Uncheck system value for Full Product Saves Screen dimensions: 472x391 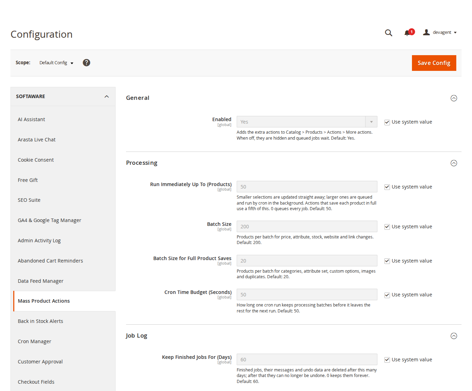click(x=387, y=261)
